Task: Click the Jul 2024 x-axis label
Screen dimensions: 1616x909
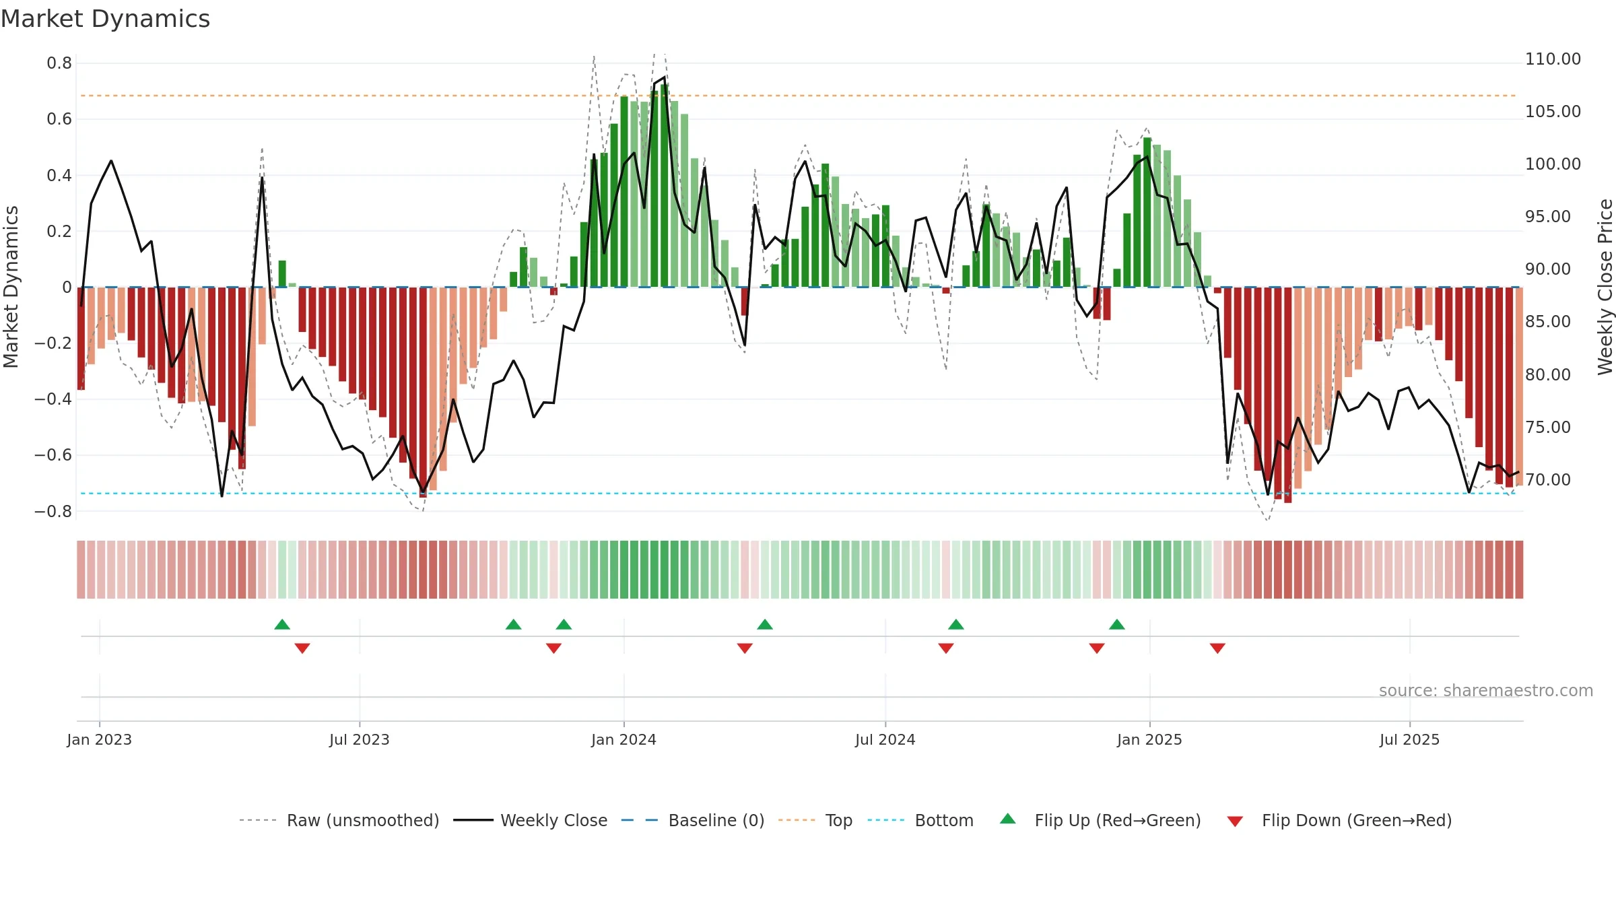Action: pos(885,739)
